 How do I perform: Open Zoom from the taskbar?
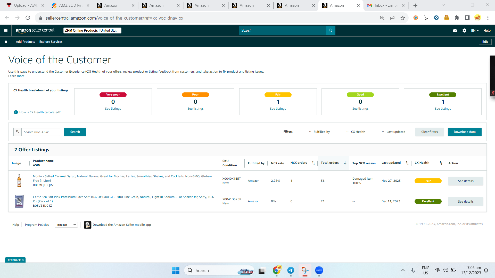(x=319, y=270)
